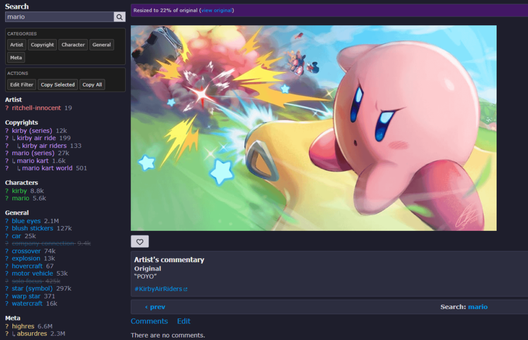This screenshot has height=340, width=528.
Task: Toggle the Copyright category filter
Action: click(x=42, y=45)
